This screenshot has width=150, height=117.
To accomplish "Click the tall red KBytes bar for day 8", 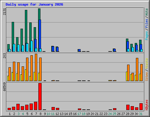I will click(40, 97).
